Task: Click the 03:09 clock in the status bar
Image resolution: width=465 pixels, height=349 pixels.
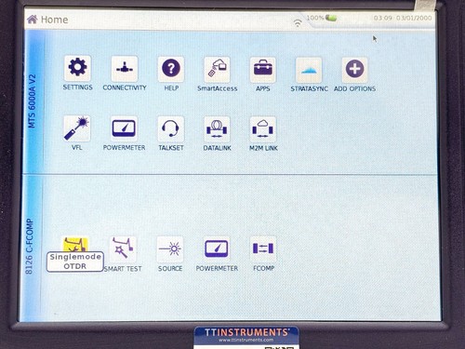Action: (383, 18)
